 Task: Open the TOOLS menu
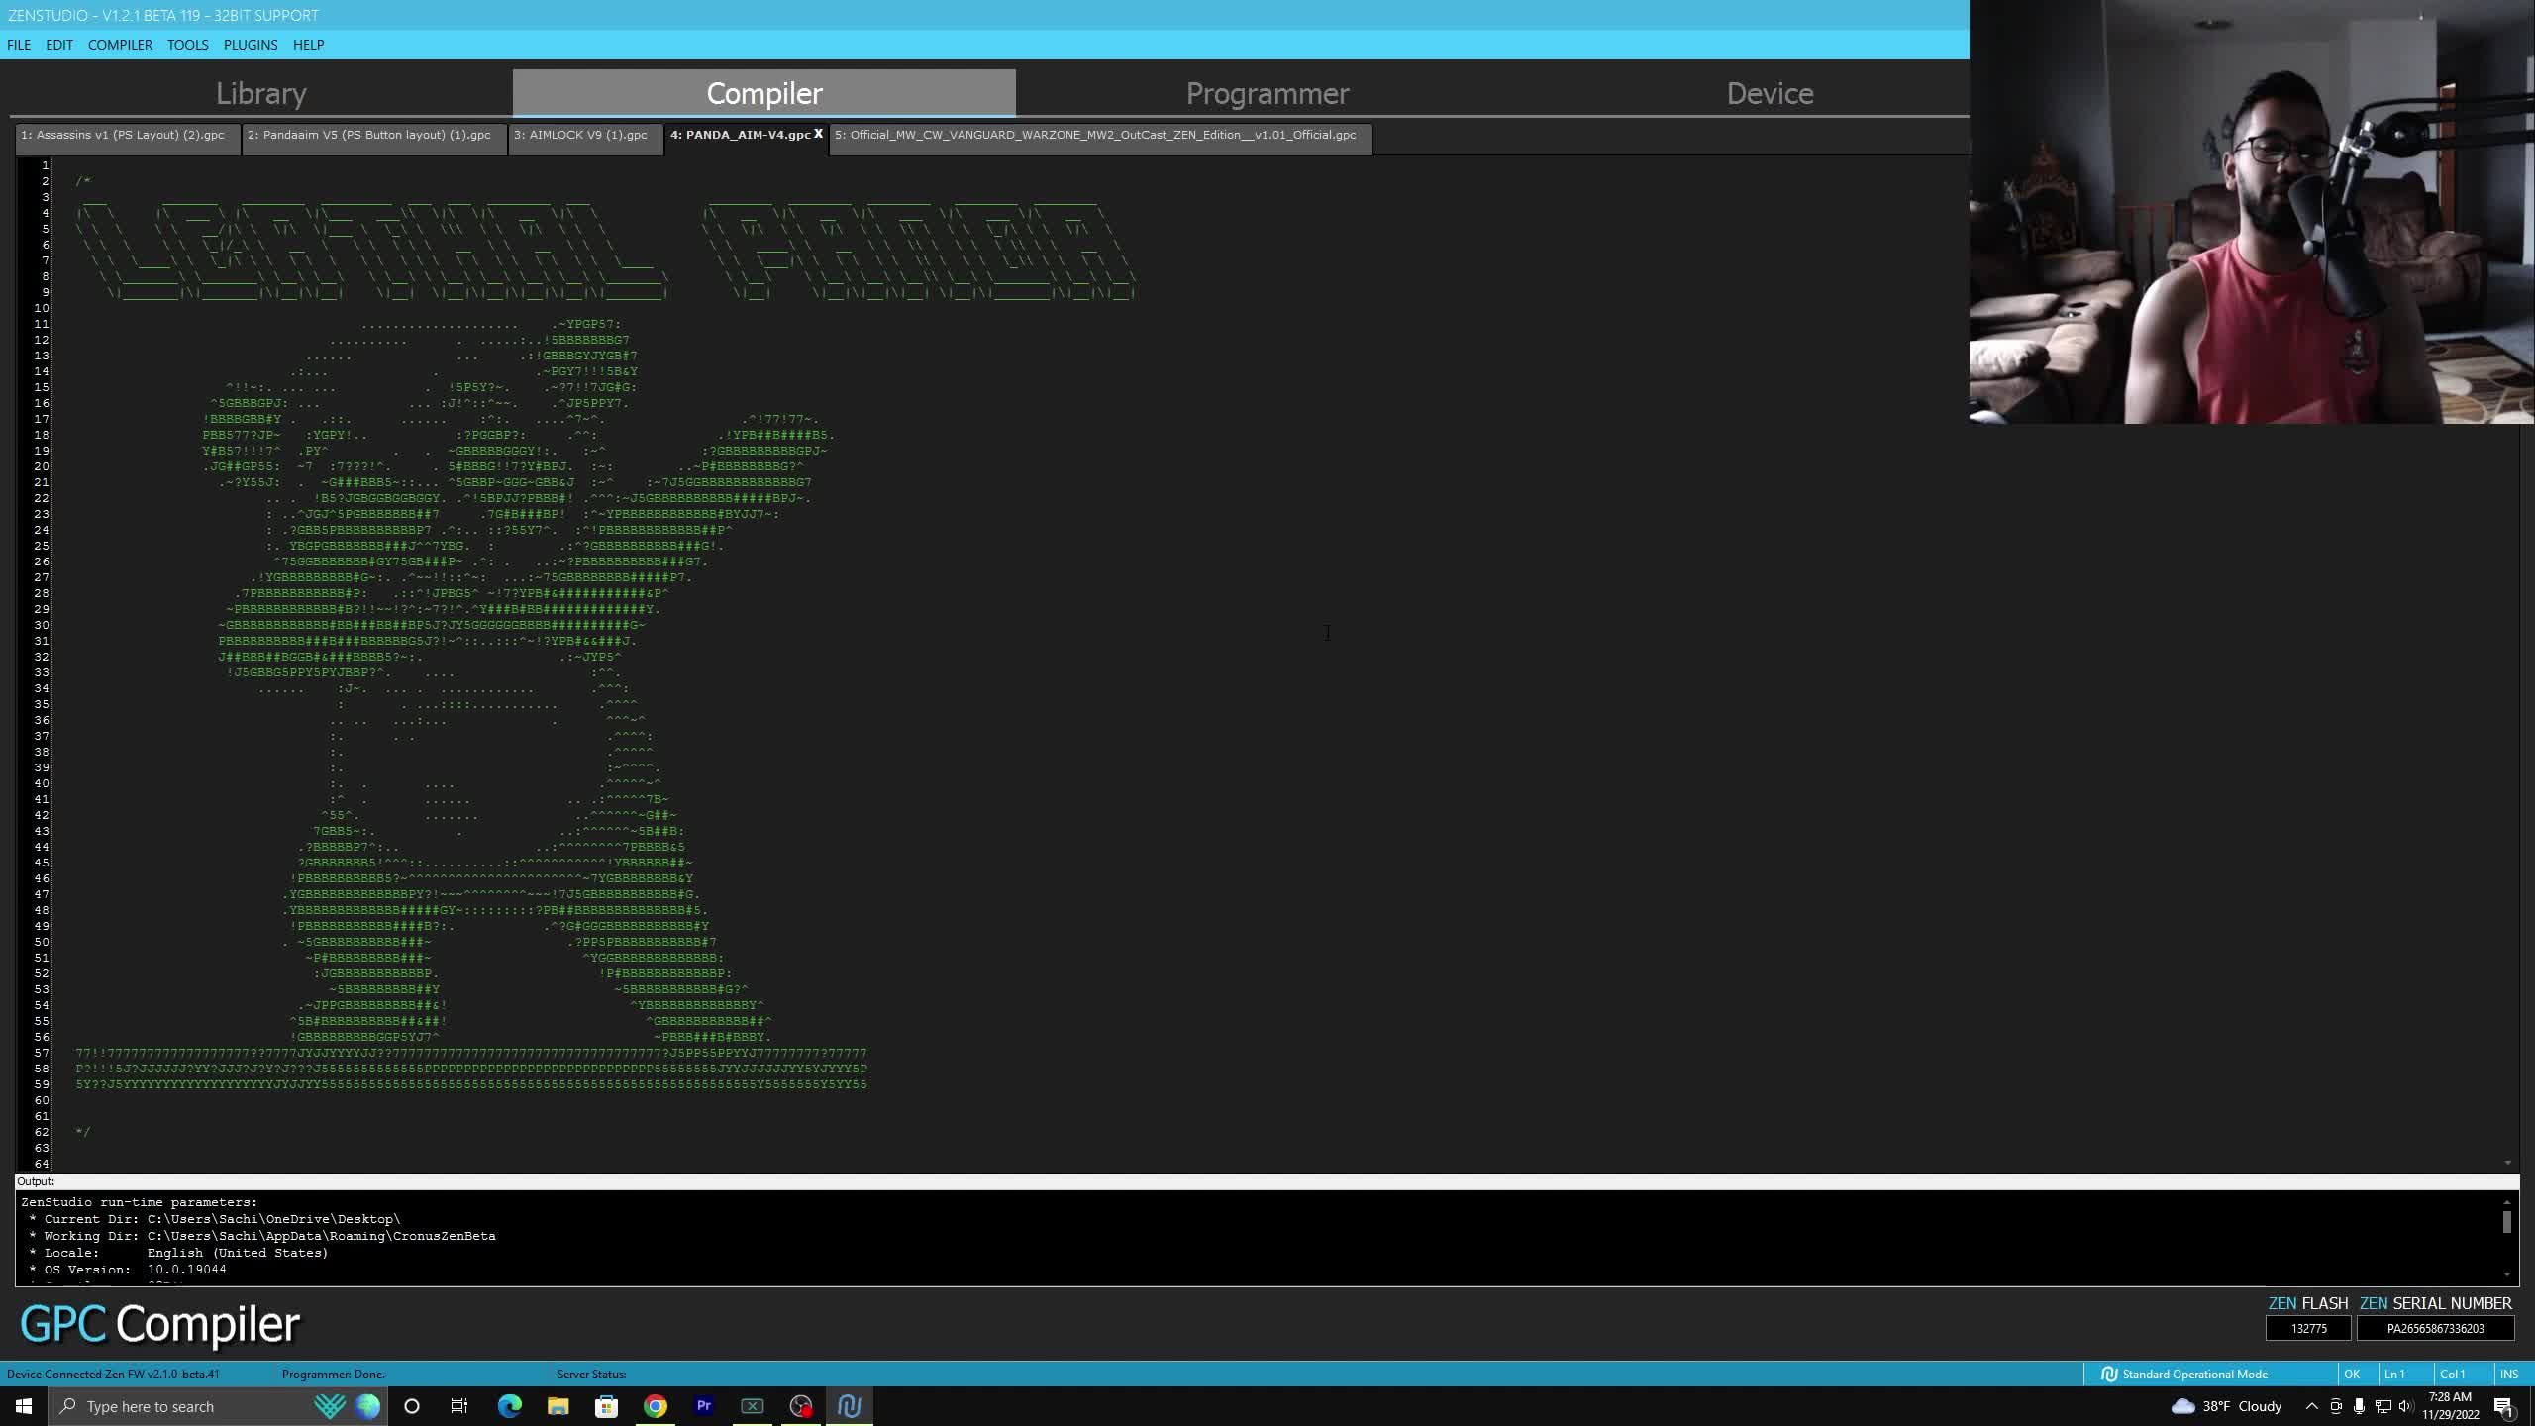[x=187, y=45]
